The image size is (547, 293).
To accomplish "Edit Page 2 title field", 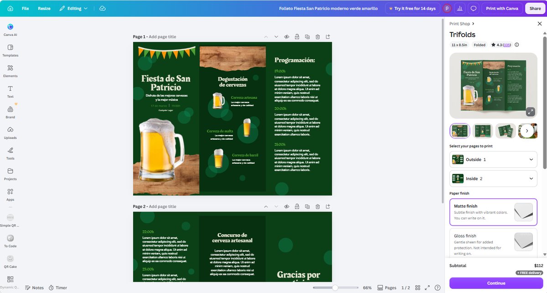I will [162, 207].
